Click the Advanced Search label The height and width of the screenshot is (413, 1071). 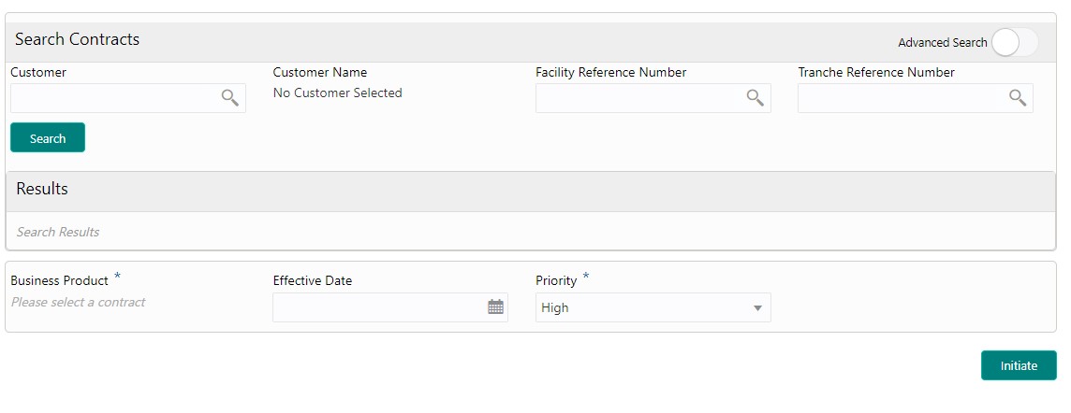942,42
